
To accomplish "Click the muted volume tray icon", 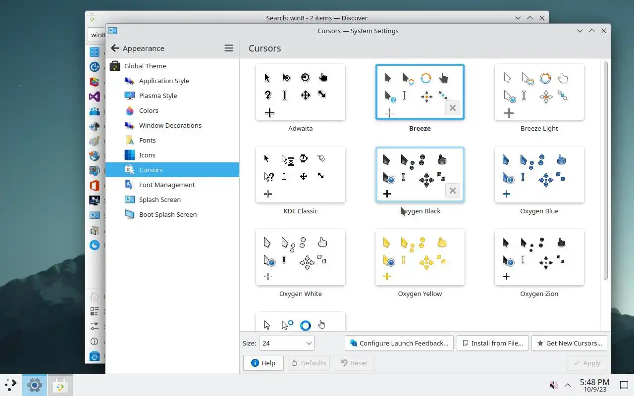I will point(554,385).
